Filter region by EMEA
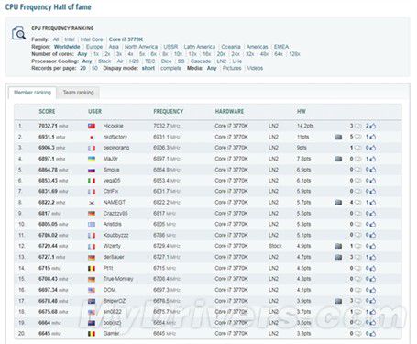The height and width of the screenshot is (344, 417). (x=281, y=47)
